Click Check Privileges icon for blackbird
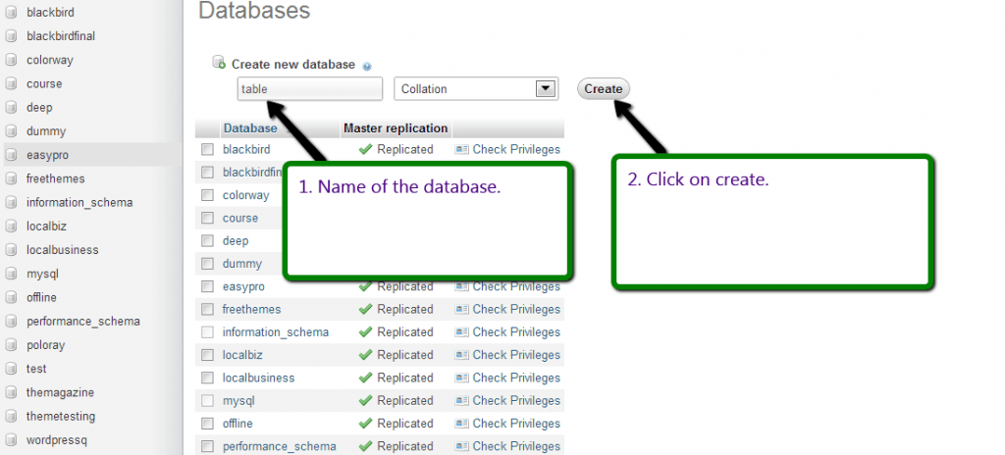Screen dimensions: 1005x455 (x=462, y=150)
